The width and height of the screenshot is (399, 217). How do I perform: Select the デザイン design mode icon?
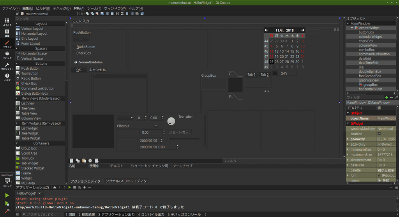[7, 44]
